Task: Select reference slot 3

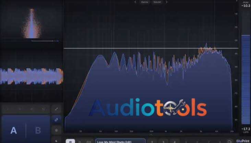Action: (163, 141)
